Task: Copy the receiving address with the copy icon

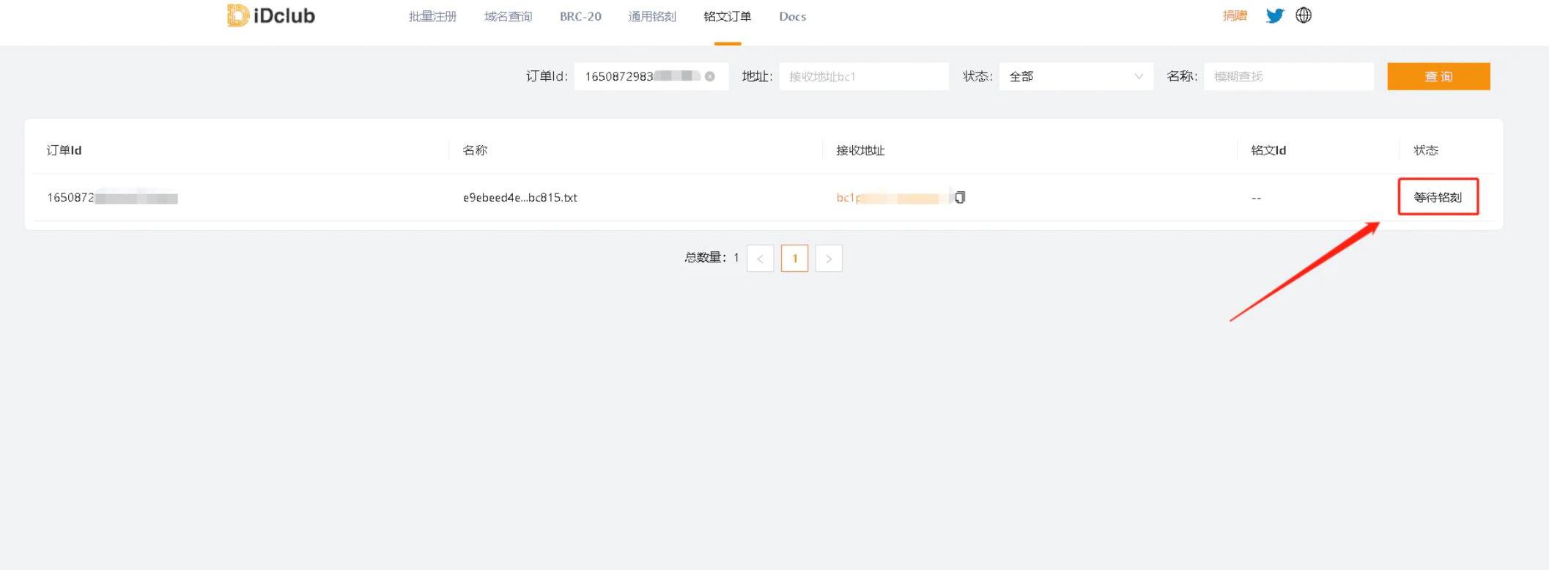Action: 960,197
